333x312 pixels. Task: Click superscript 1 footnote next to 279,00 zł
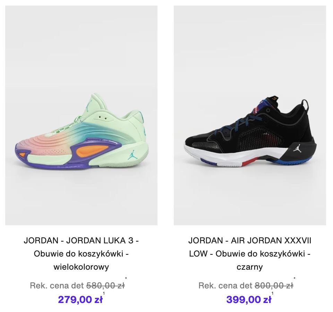[x=104, y=293]
